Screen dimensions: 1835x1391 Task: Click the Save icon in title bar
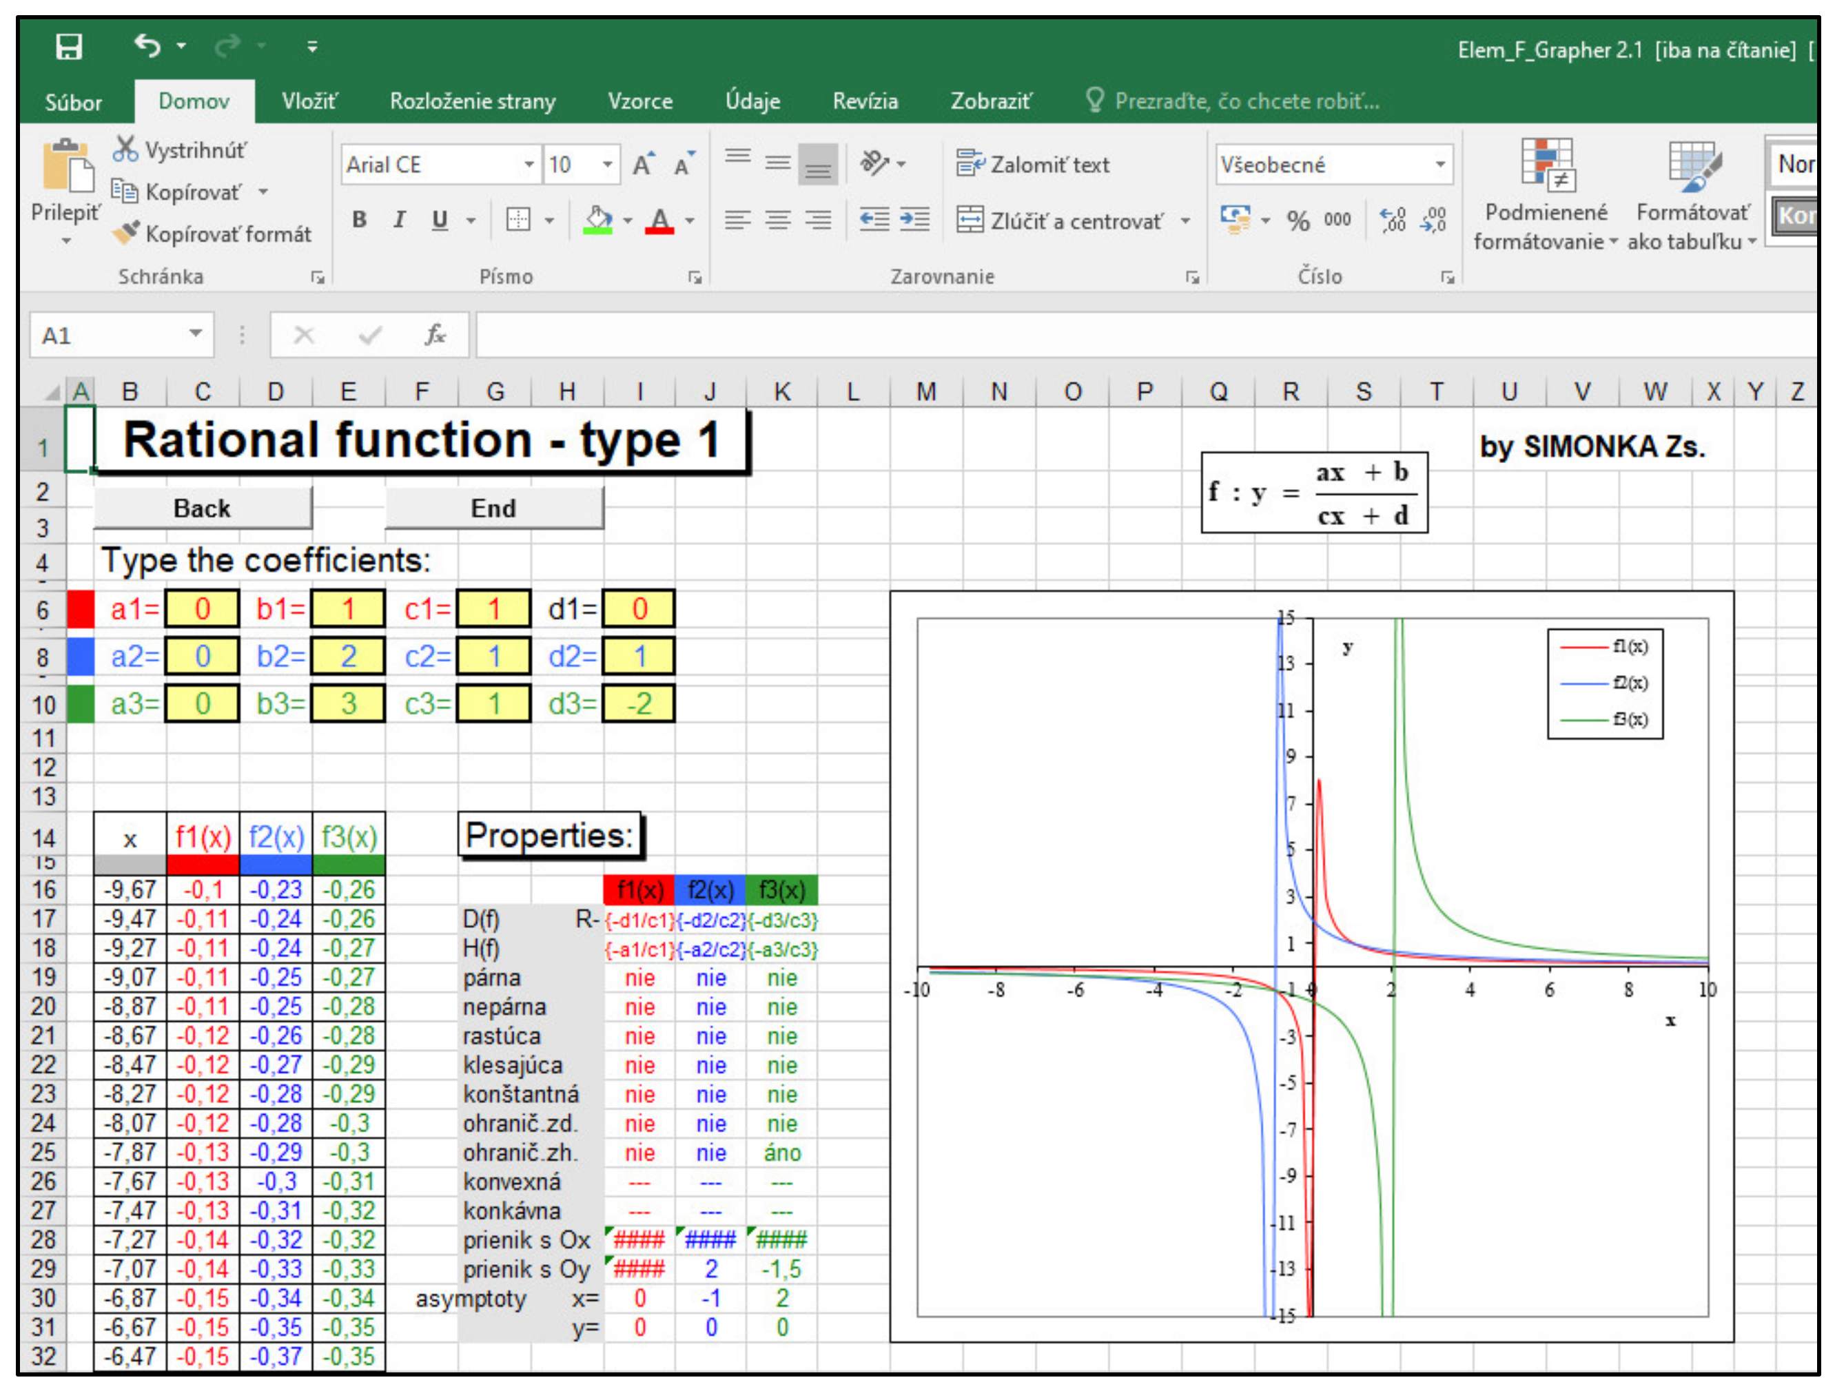(x=69, y=46)
